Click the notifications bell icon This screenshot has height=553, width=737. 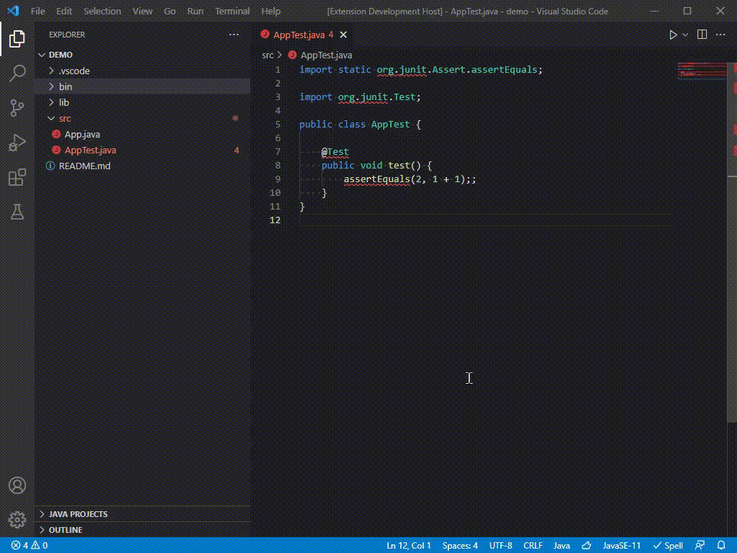tap(723, 546)
